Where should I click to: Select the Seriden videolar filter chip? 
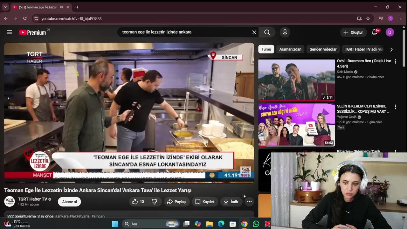coord(323,49)
